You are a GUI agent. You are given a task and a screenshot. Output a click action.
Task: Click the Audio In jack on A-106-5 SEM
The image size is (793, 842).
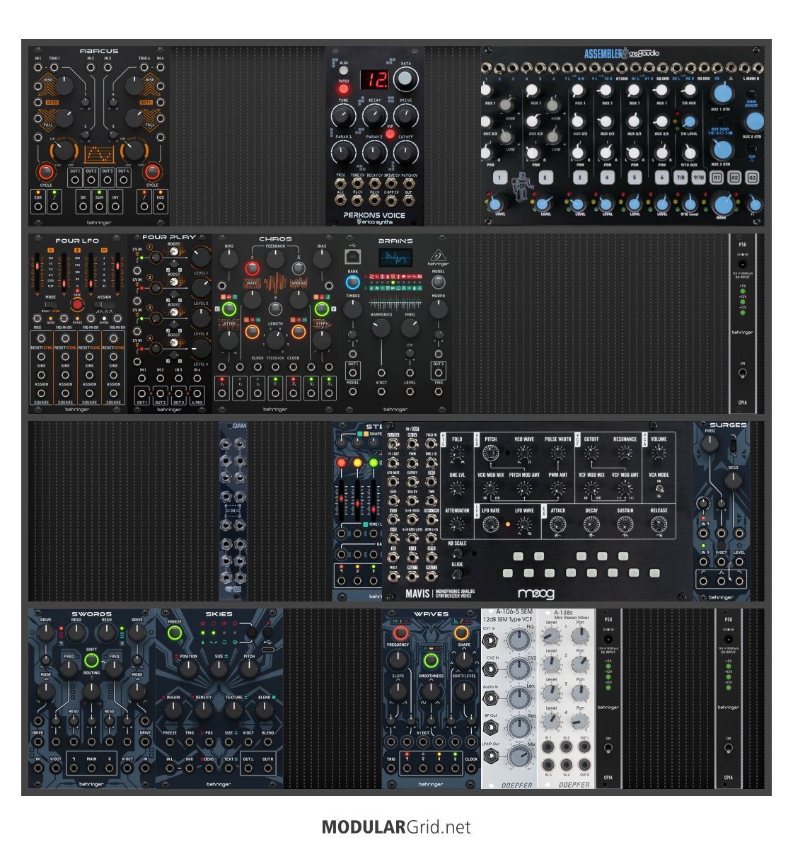[490, 698]
